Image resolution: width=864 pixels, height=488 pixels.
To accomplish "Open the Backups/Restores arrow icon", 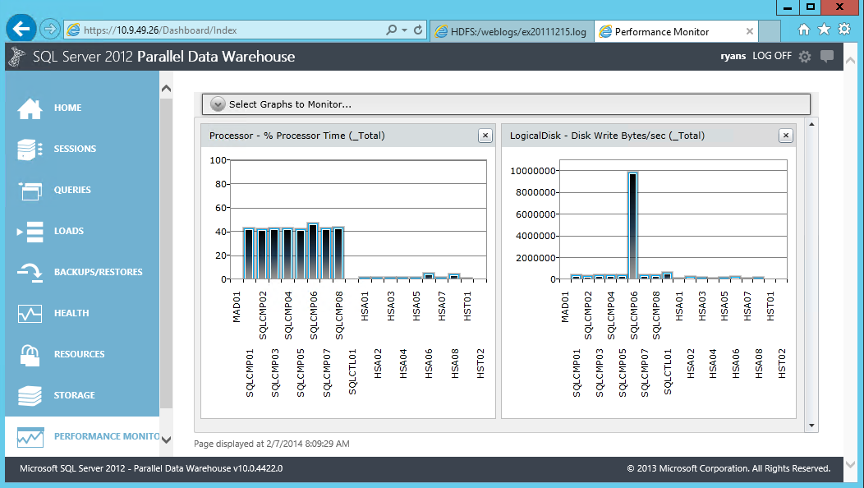I will click(30, 273).
